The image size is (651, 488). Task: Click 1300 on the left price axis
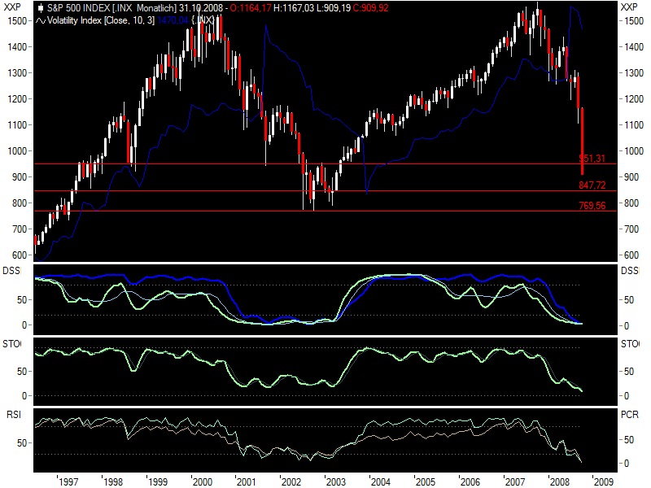pyautogui.click(x=17, y=73)
